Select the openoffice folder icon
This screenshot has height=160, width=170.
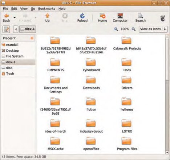click(x=91, y=141)
